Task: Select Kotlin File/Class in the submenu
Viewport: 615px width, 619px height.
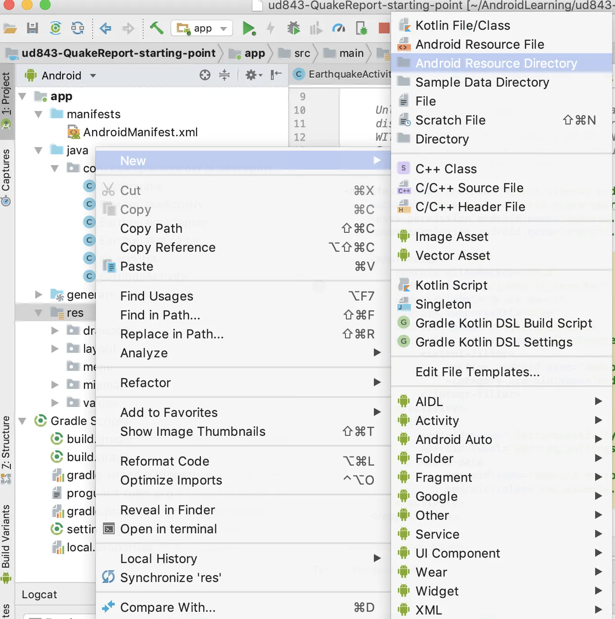Action: tap(501, 25)
